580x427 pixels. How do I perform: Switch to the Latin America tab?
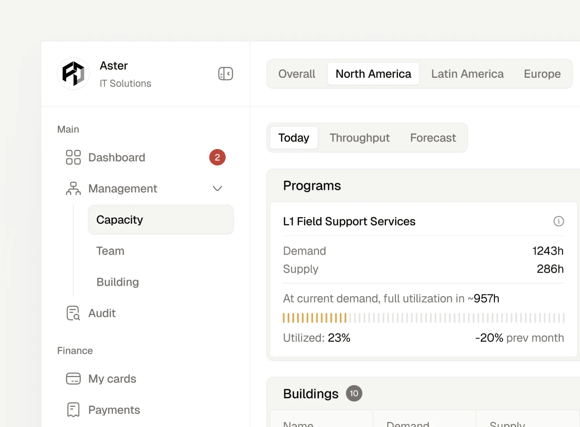[x=467, y=74]
